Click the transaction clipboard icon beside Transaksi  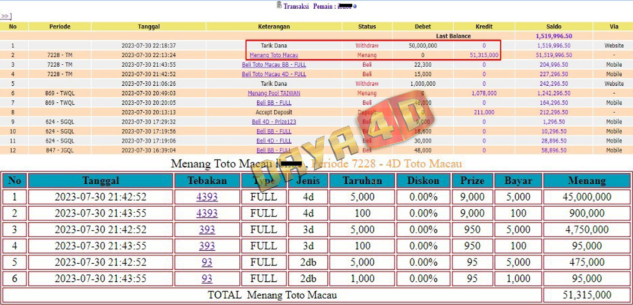coord(279,5)
